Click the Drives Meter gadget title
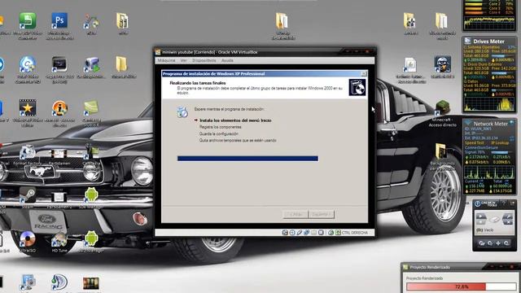521x293 pixels. point(488,42)
